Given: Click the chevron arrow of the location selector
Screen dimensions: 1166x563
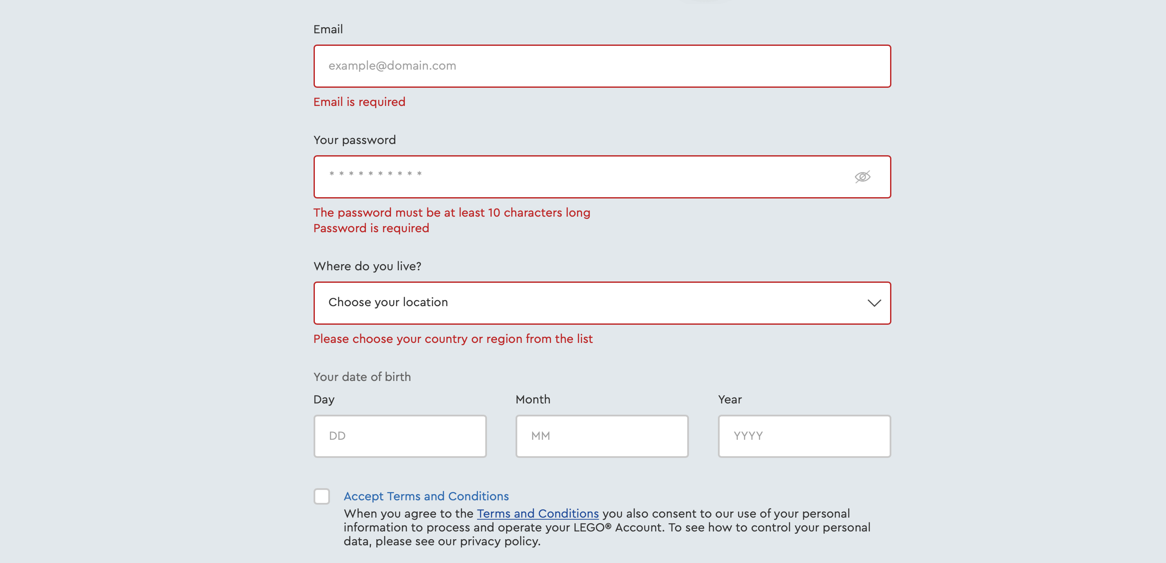Looking at the screenshot, I should click(x=874, y=303).
